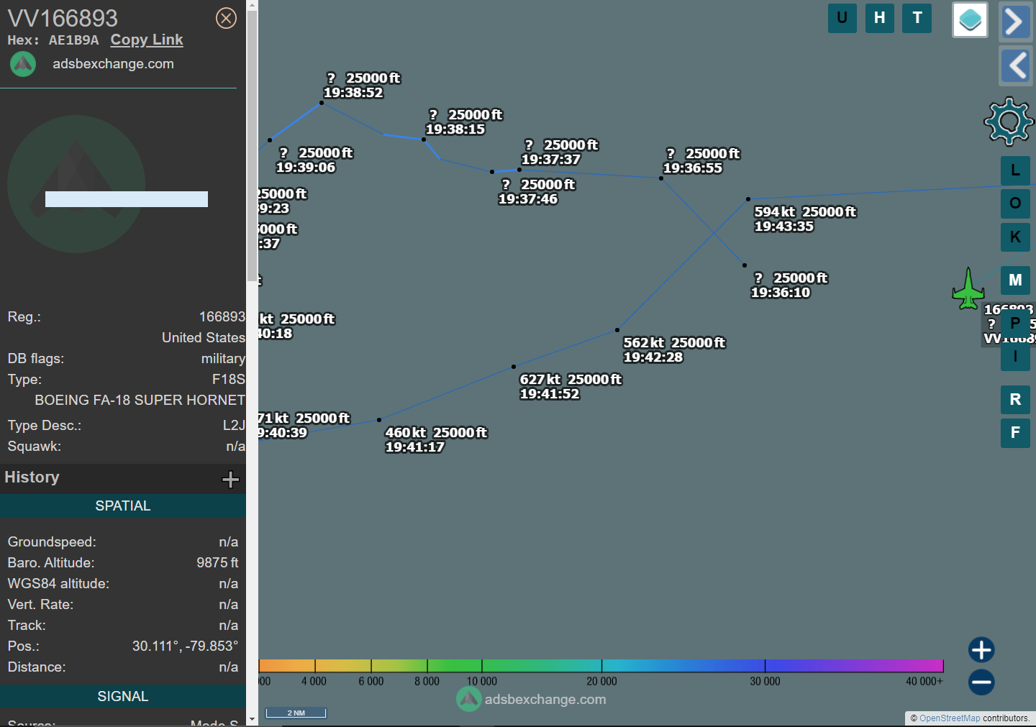The image size is (1036, 727).
Task: Click the 19:41:52 627 kt track label
Action: coord(571,387)
